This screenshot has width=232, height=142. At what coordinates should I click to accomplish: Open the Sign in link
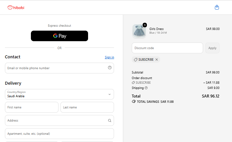pyautogui.click(x=109, y=57)
